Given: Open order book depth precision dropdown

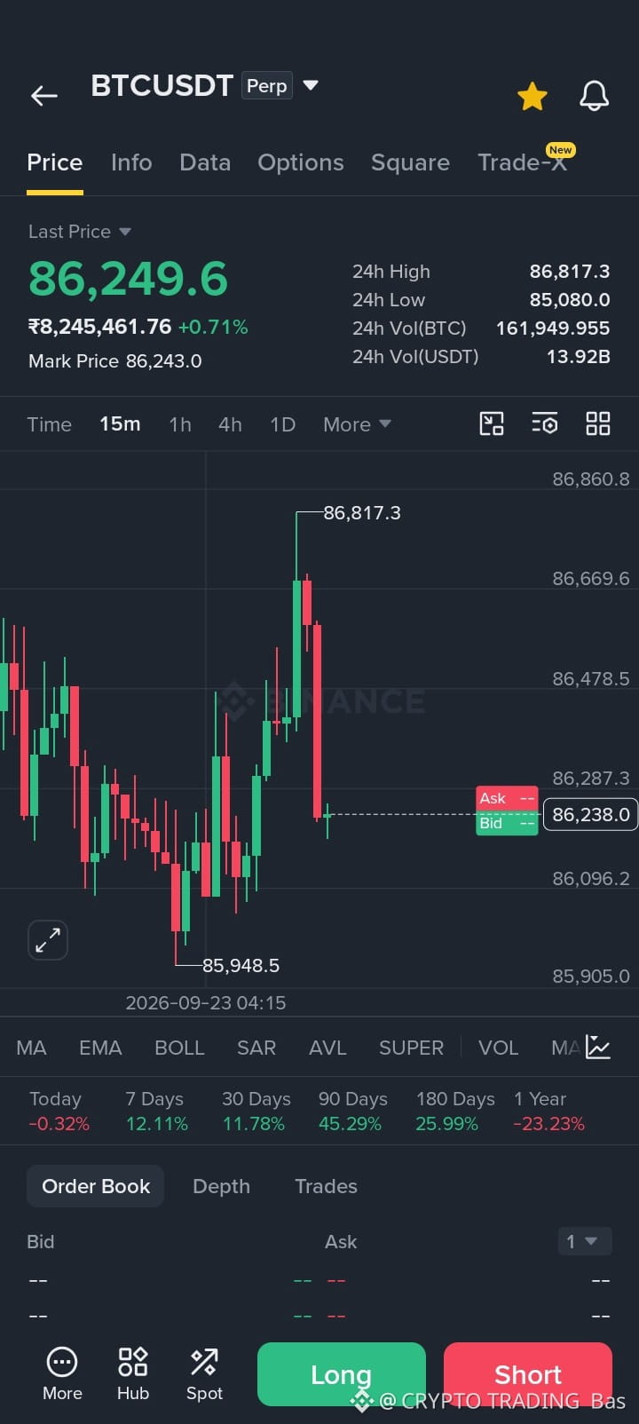Looking at the screenshot, I should 585,1241.
